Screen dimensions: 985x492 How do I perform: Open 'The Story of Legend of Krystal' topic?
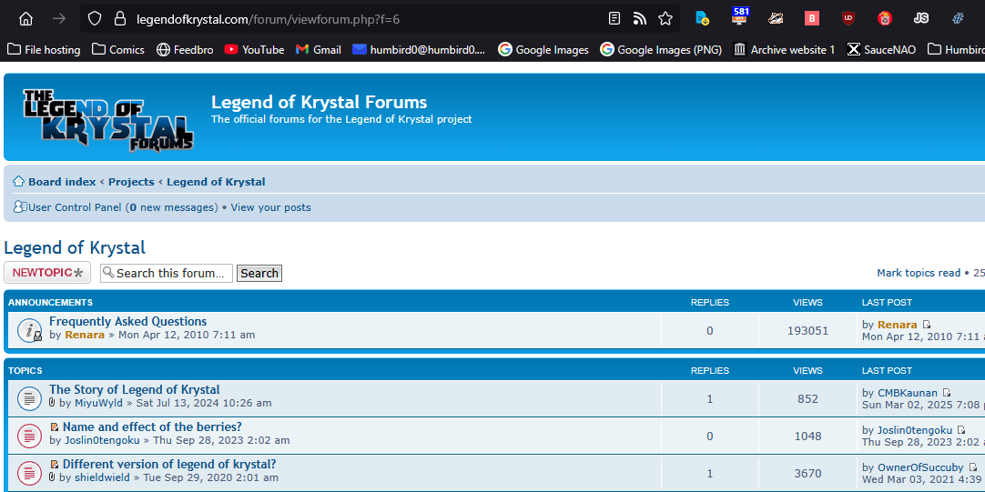click(134, 389)
